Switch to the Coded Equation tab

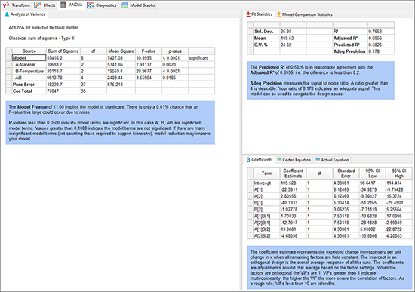point(294,160)
